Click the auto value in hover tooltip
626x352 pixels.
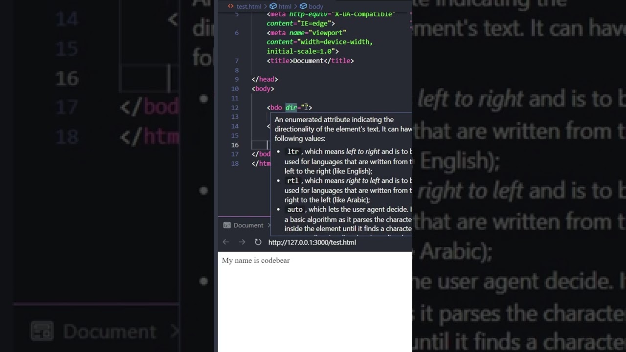(295, 209)
